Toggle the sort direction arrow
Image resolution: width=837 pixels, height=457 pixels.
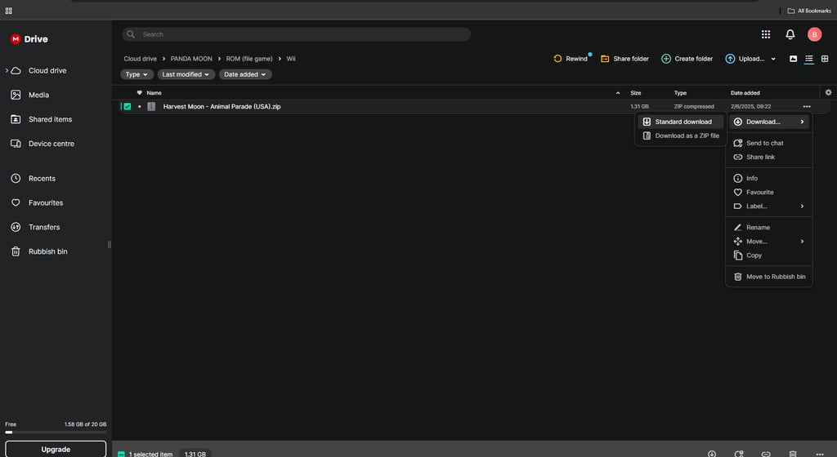click(x=618, y=93)
